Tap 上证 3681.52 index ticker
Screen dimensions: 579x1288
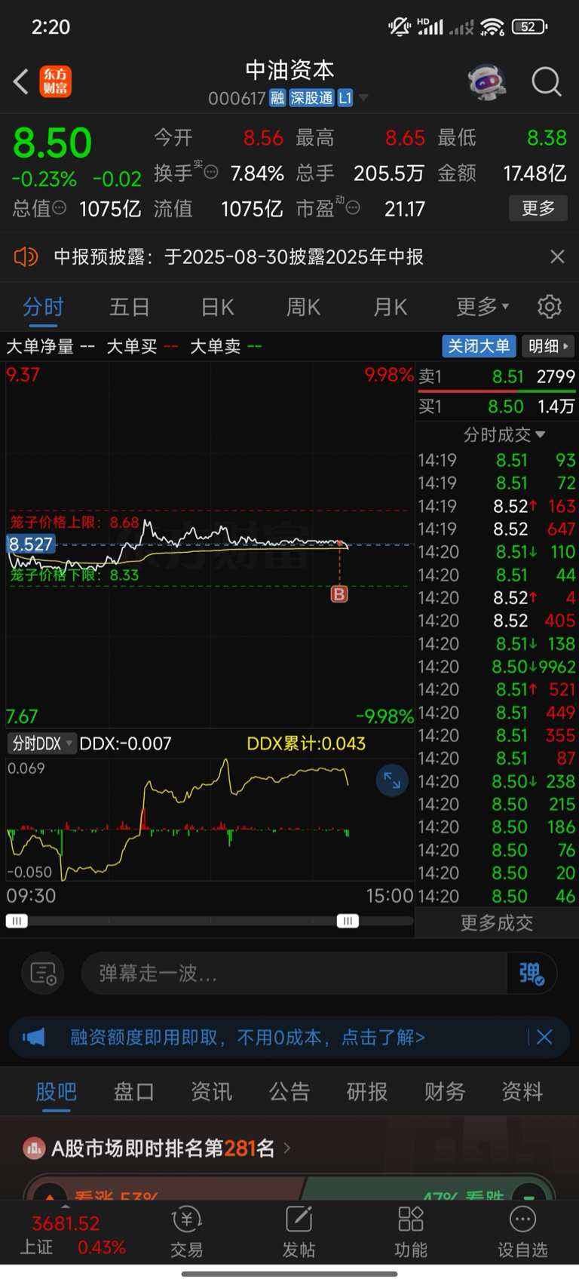(x=72, y=1235)
